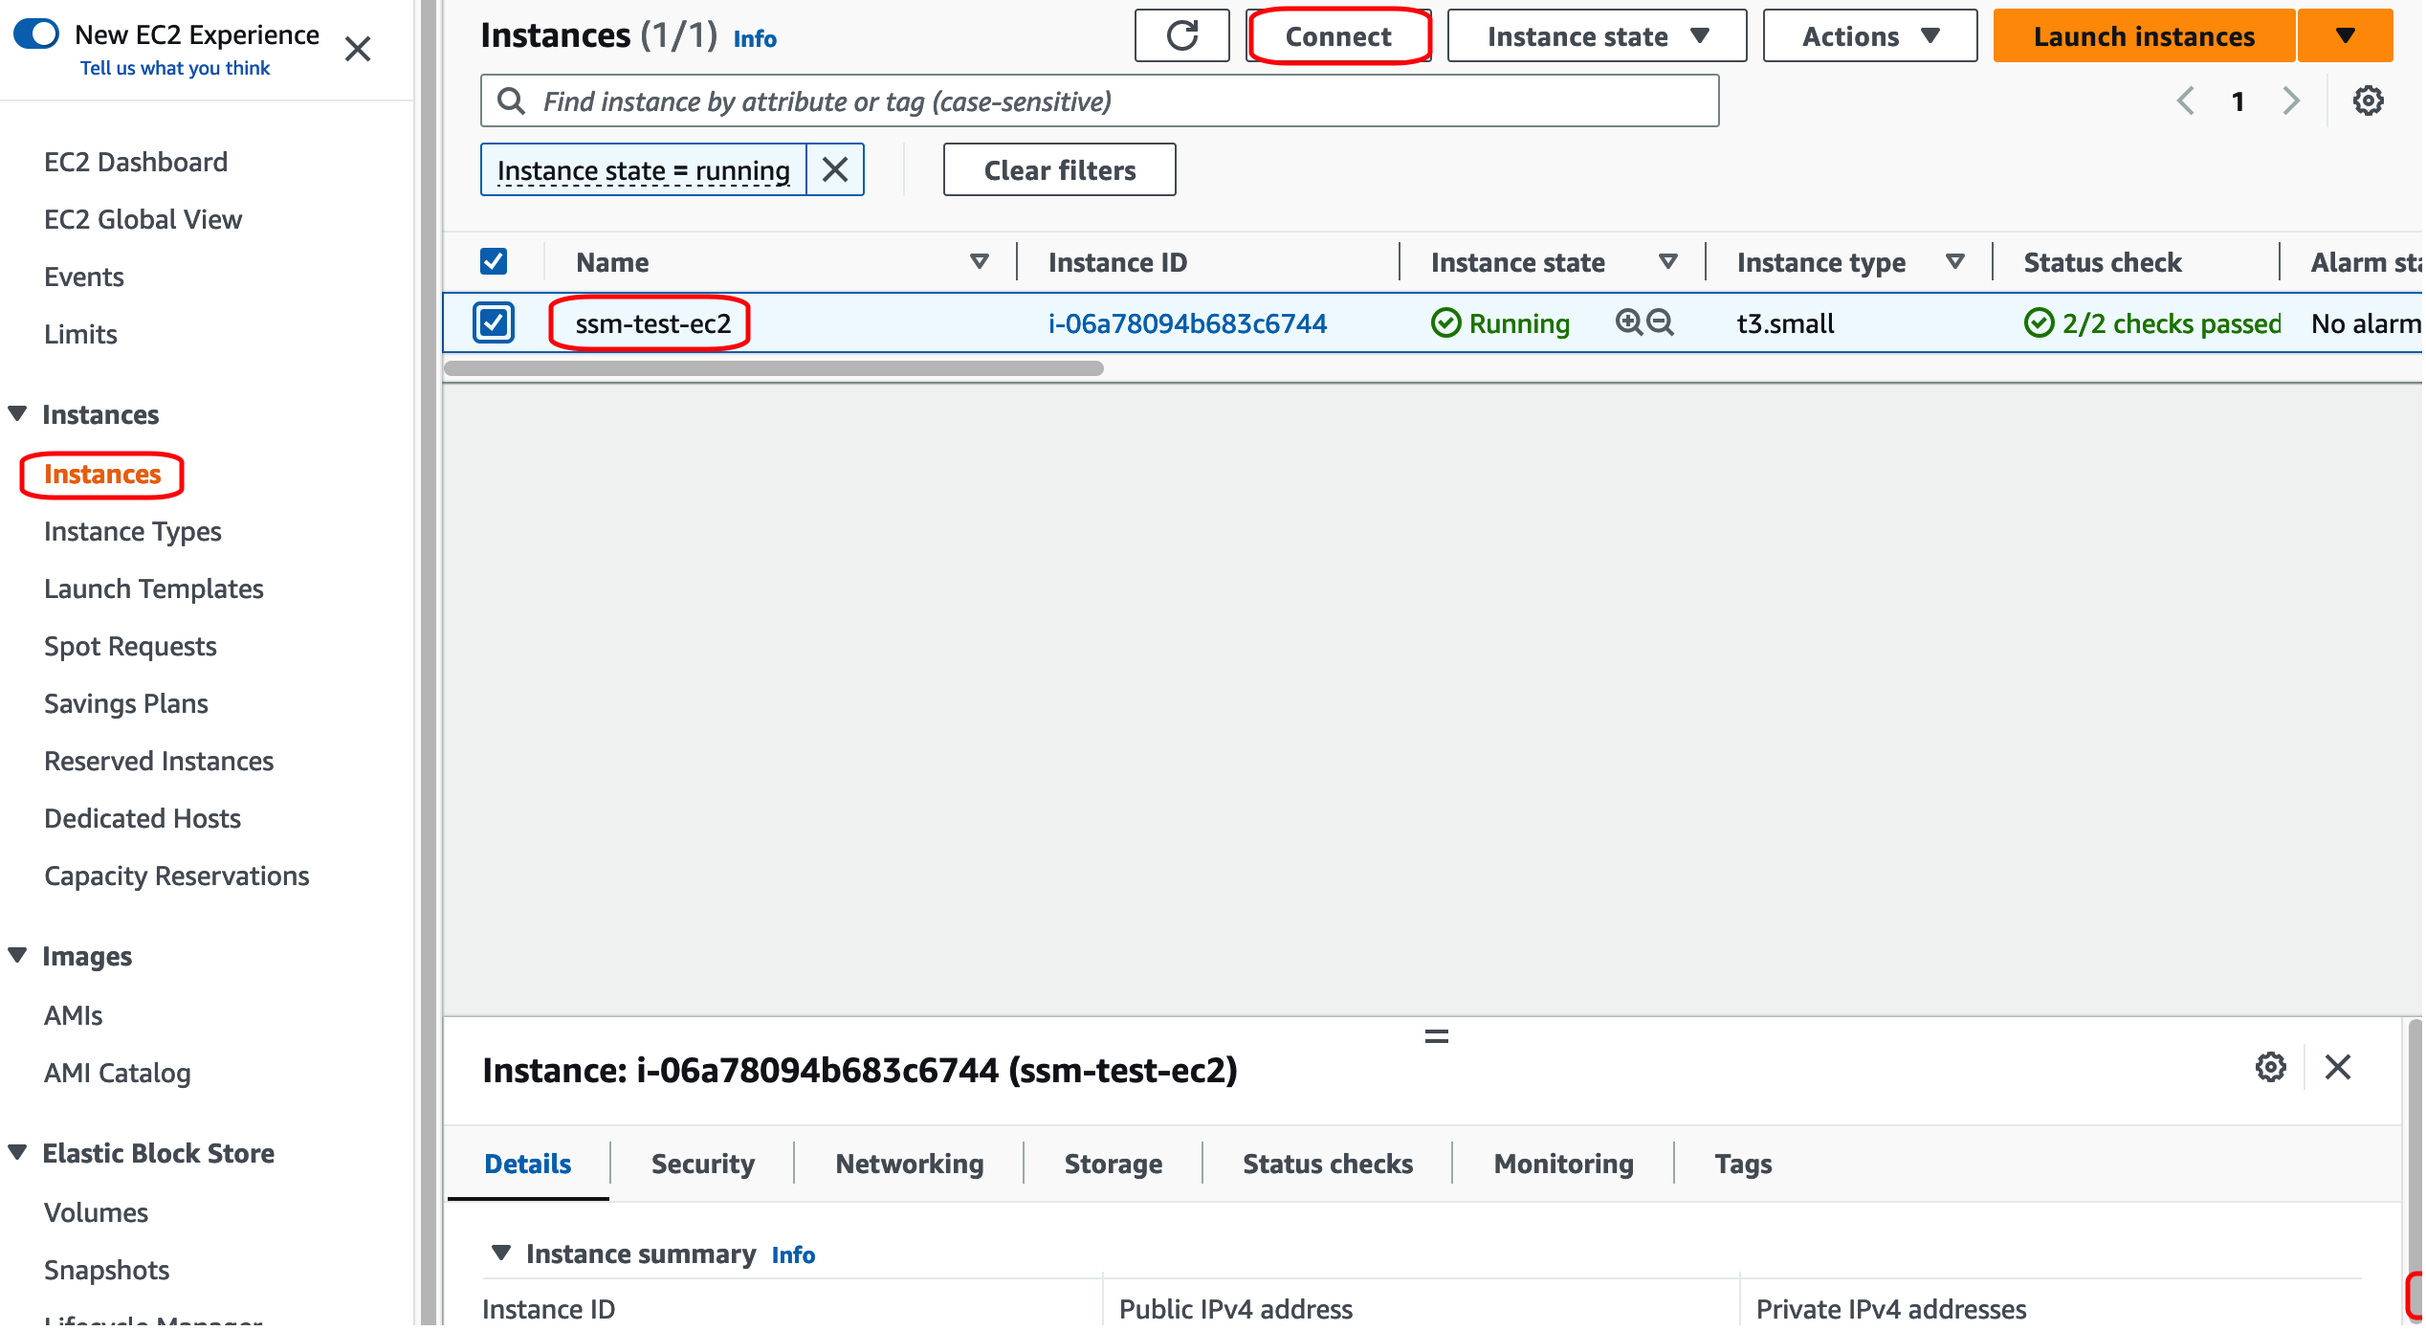Click zoom-out filter icon next to Running
The image size is (2426, 1331).
point(1661,322)
